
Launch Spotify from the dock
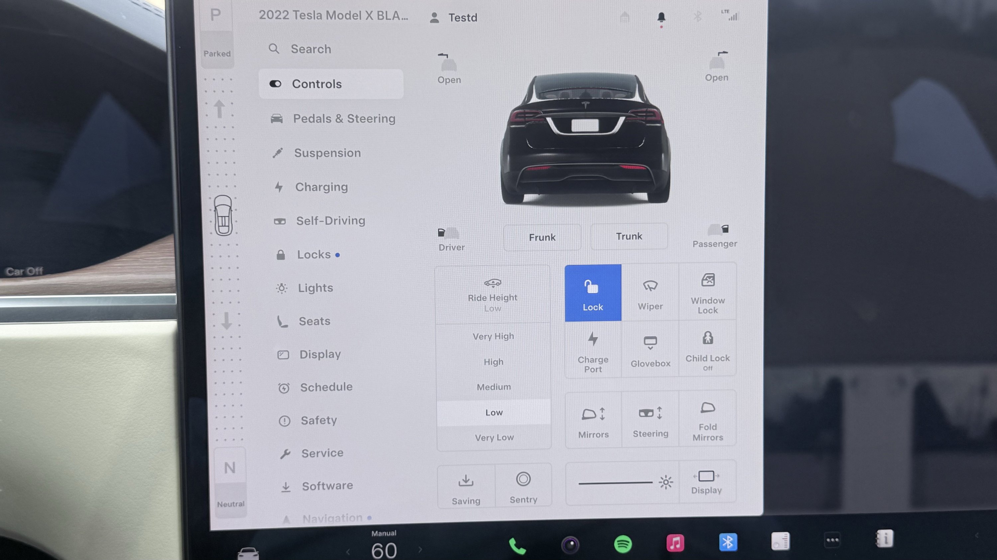[623, 544]
